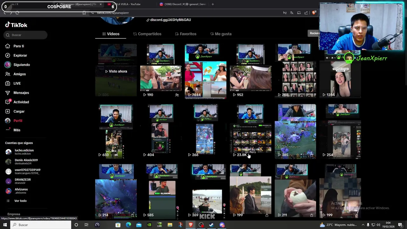Viewport: 407px width, 229px height.
Task: Open the LIVE section
Action: point(13,83)
